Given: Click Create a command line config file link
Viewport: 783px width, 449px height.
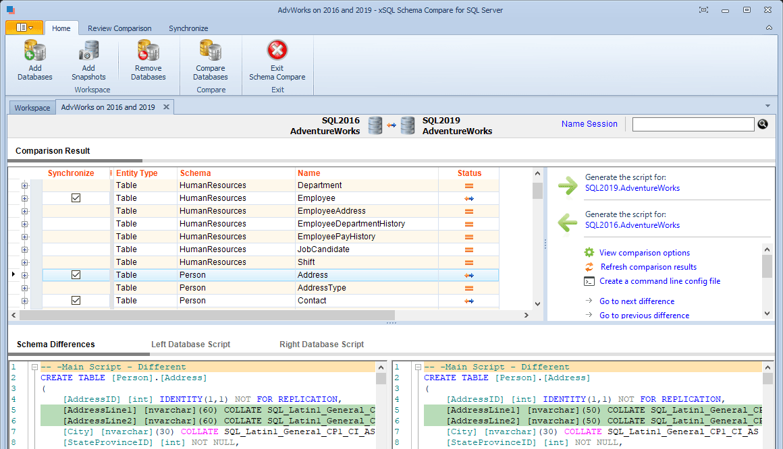Looking at the screenshot, I should (659, 281).
